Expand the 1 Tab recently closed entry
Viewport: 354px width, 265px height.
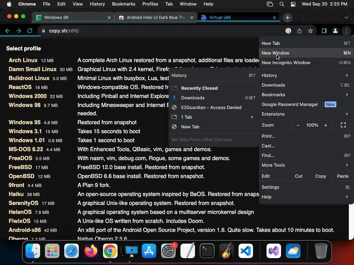[x=214, y=117]
